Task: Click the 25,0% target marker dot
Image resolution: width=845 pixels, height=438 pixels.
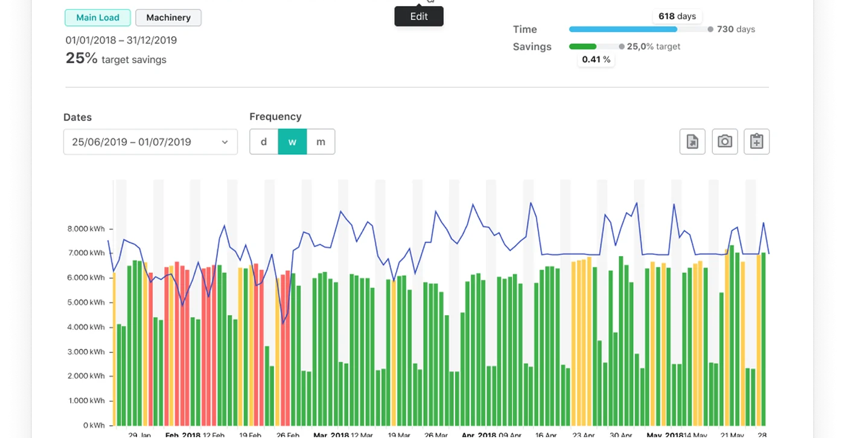Action: pyautogui.click(x=621, y=46)
